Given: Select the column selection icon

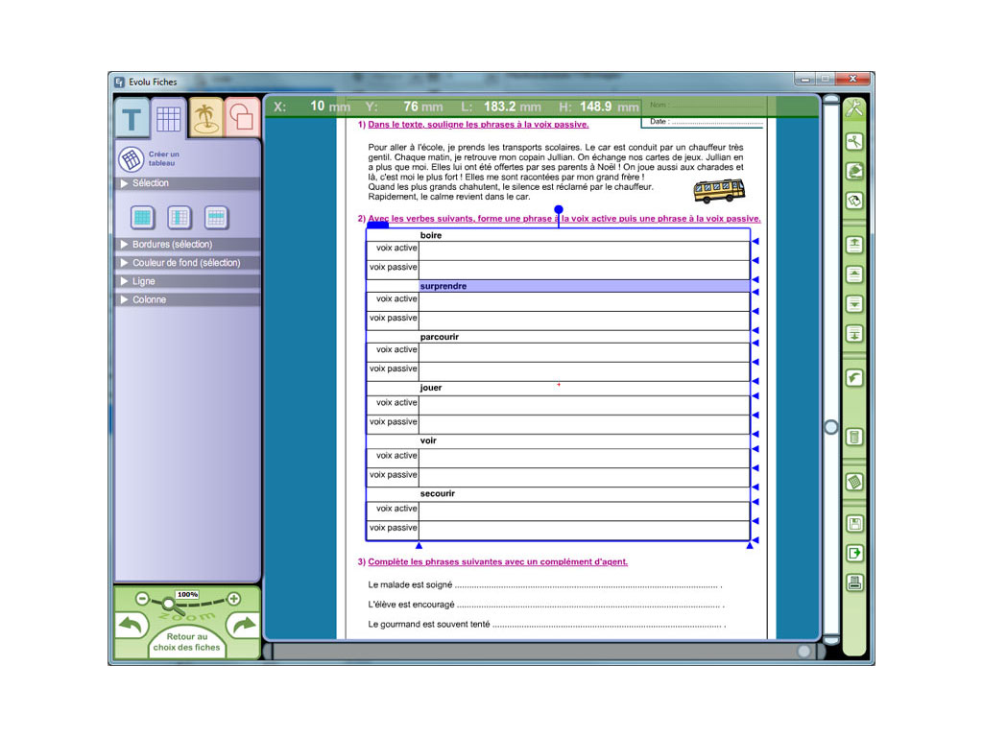Looking at the screenshot, I should coord(180,218).
